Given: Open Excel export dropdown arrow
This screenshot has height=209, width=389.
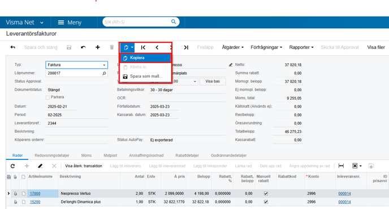Looking at the screenshot, I should click(x=361, y=166).
